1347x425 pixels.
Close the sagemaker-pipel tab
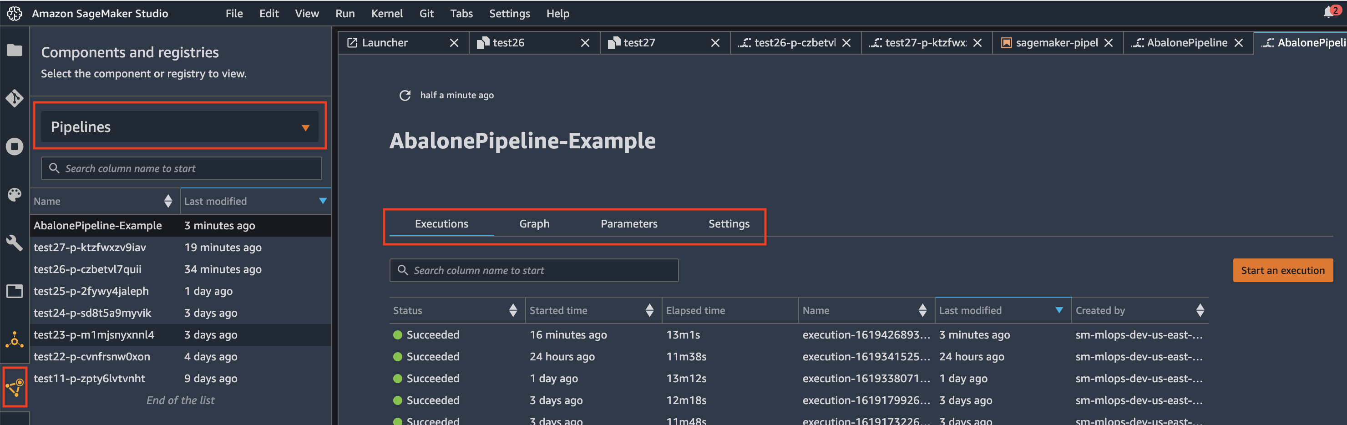click(x=1109, y=43)
